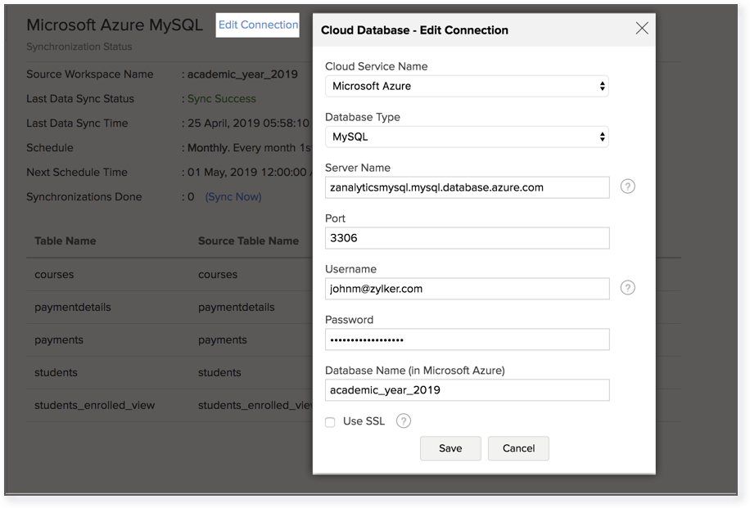Click the academic_year_2019 workspace name value
The image size is (750, 508).
pyautogui.click(x=242, y=74)
